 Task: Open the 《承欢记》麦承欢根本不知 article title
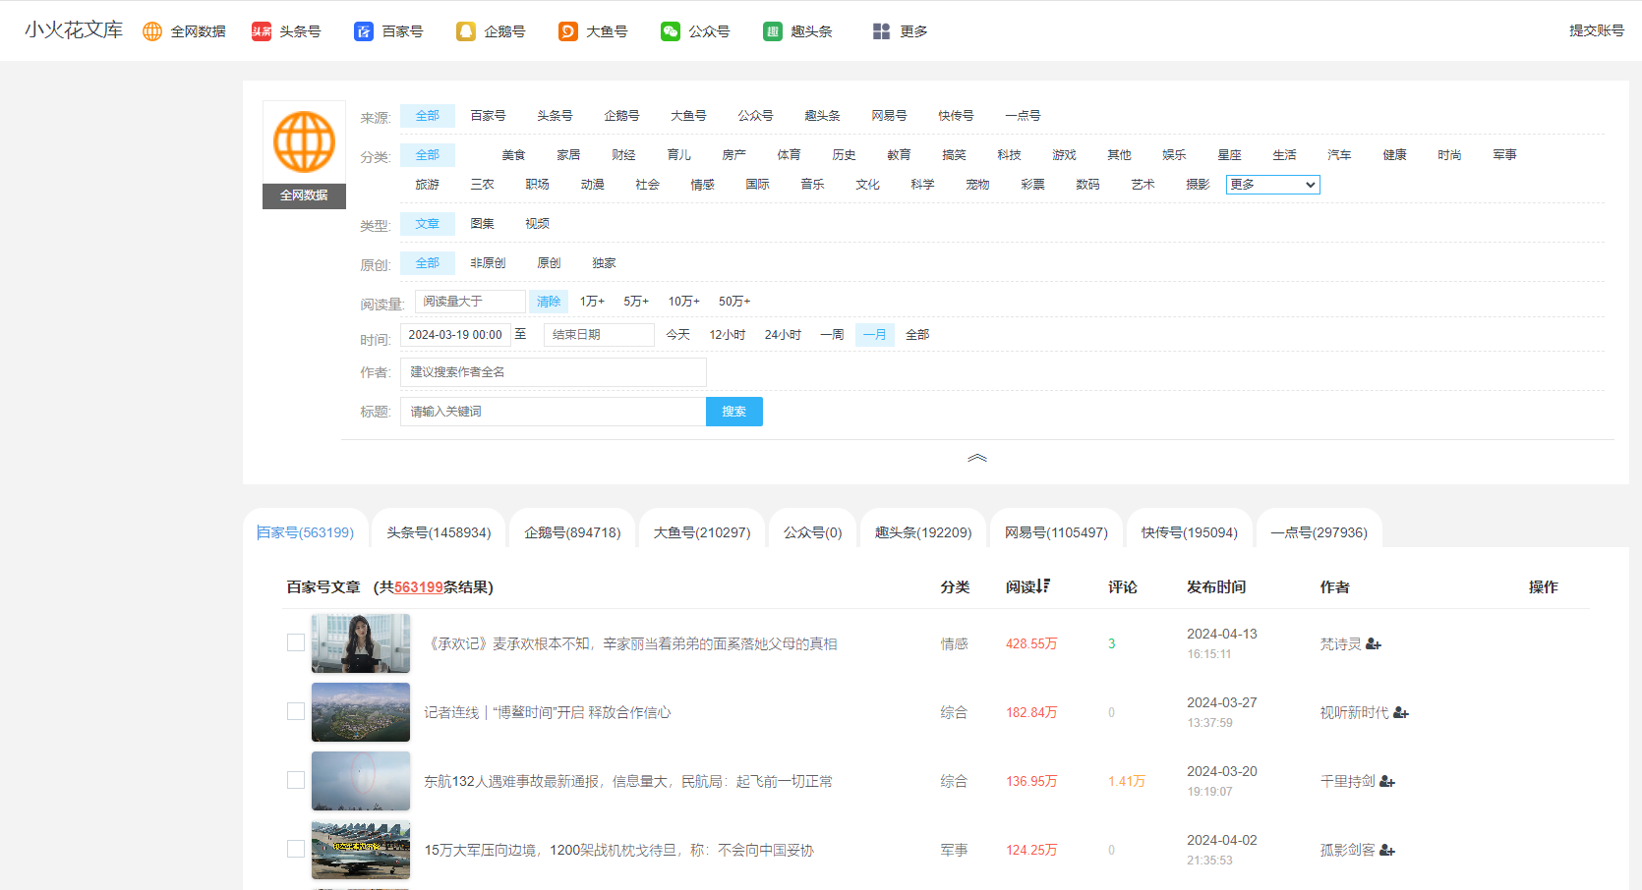[x=630, y=644]
